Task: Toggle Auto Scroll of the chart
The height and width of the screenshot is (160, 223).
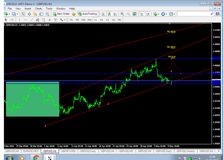Action: 142,14
